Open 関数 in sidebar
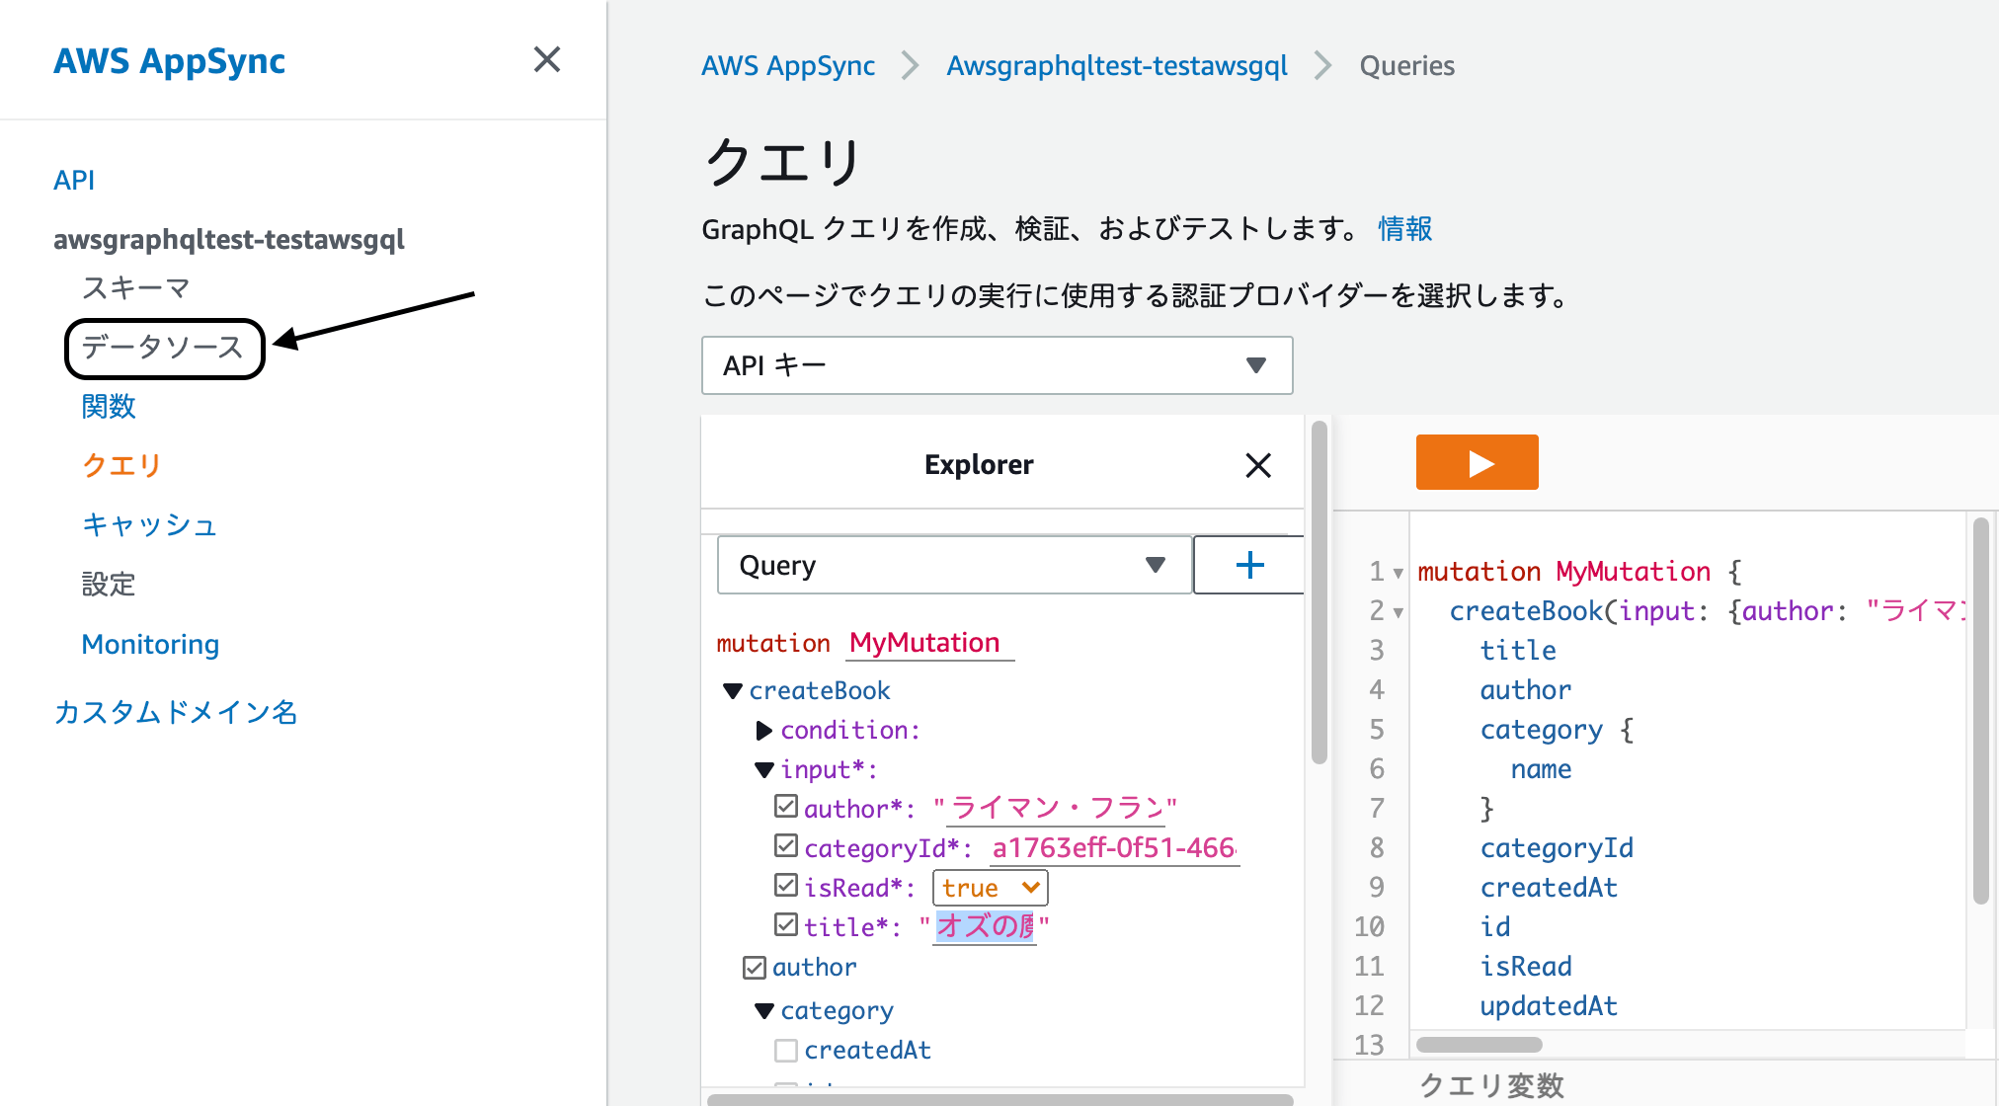 tap(109, 406)
